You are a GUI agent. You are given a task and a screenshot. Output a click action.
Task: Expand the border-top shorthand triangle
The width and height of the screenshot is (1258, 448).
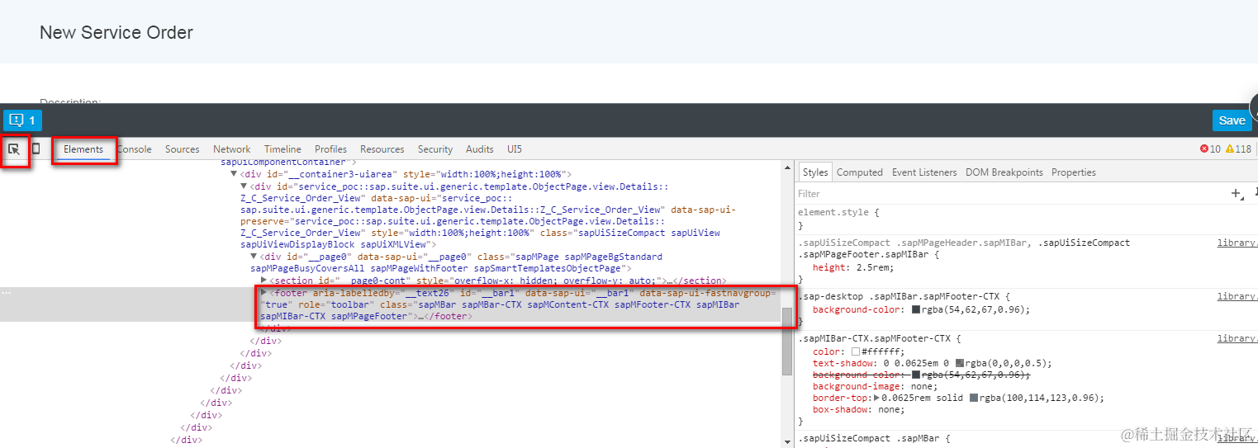point(876,398)
